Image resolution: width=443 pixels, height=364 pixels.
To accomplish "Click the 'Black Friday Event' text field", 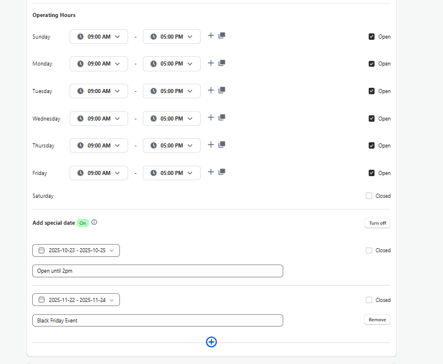I will pos(157,321).
